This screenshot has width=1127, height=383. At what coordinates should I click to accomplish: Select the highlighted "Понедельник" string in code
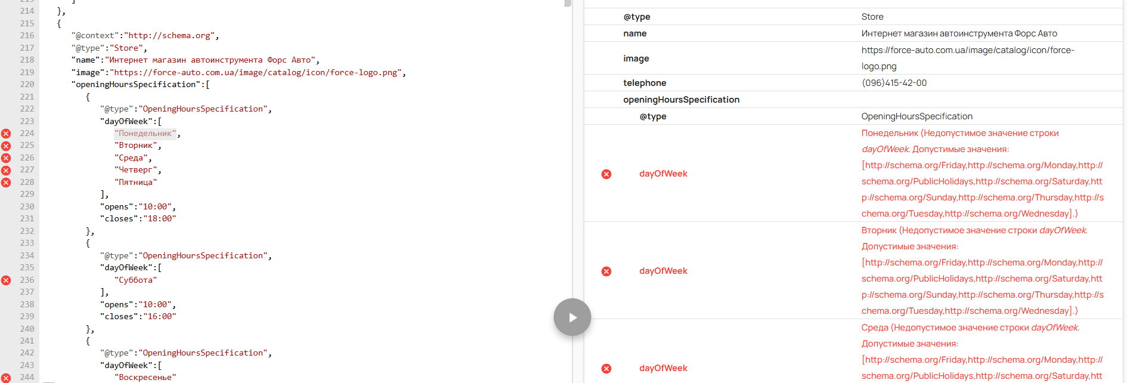[x=145, y=134]
